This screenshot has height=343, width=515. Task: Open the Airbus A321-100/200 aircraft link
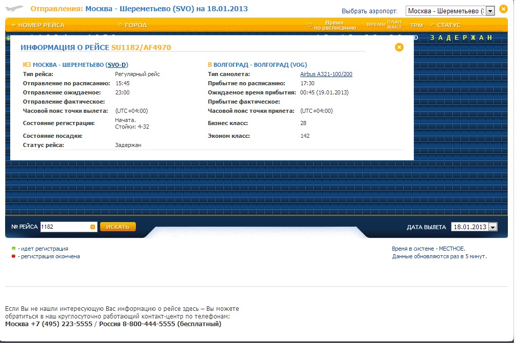pos(326,74)
